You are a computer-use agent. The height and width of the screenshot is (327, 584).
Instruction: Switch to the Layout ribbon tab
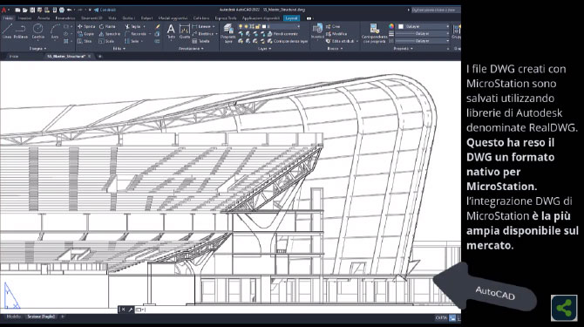coord(291,18)
